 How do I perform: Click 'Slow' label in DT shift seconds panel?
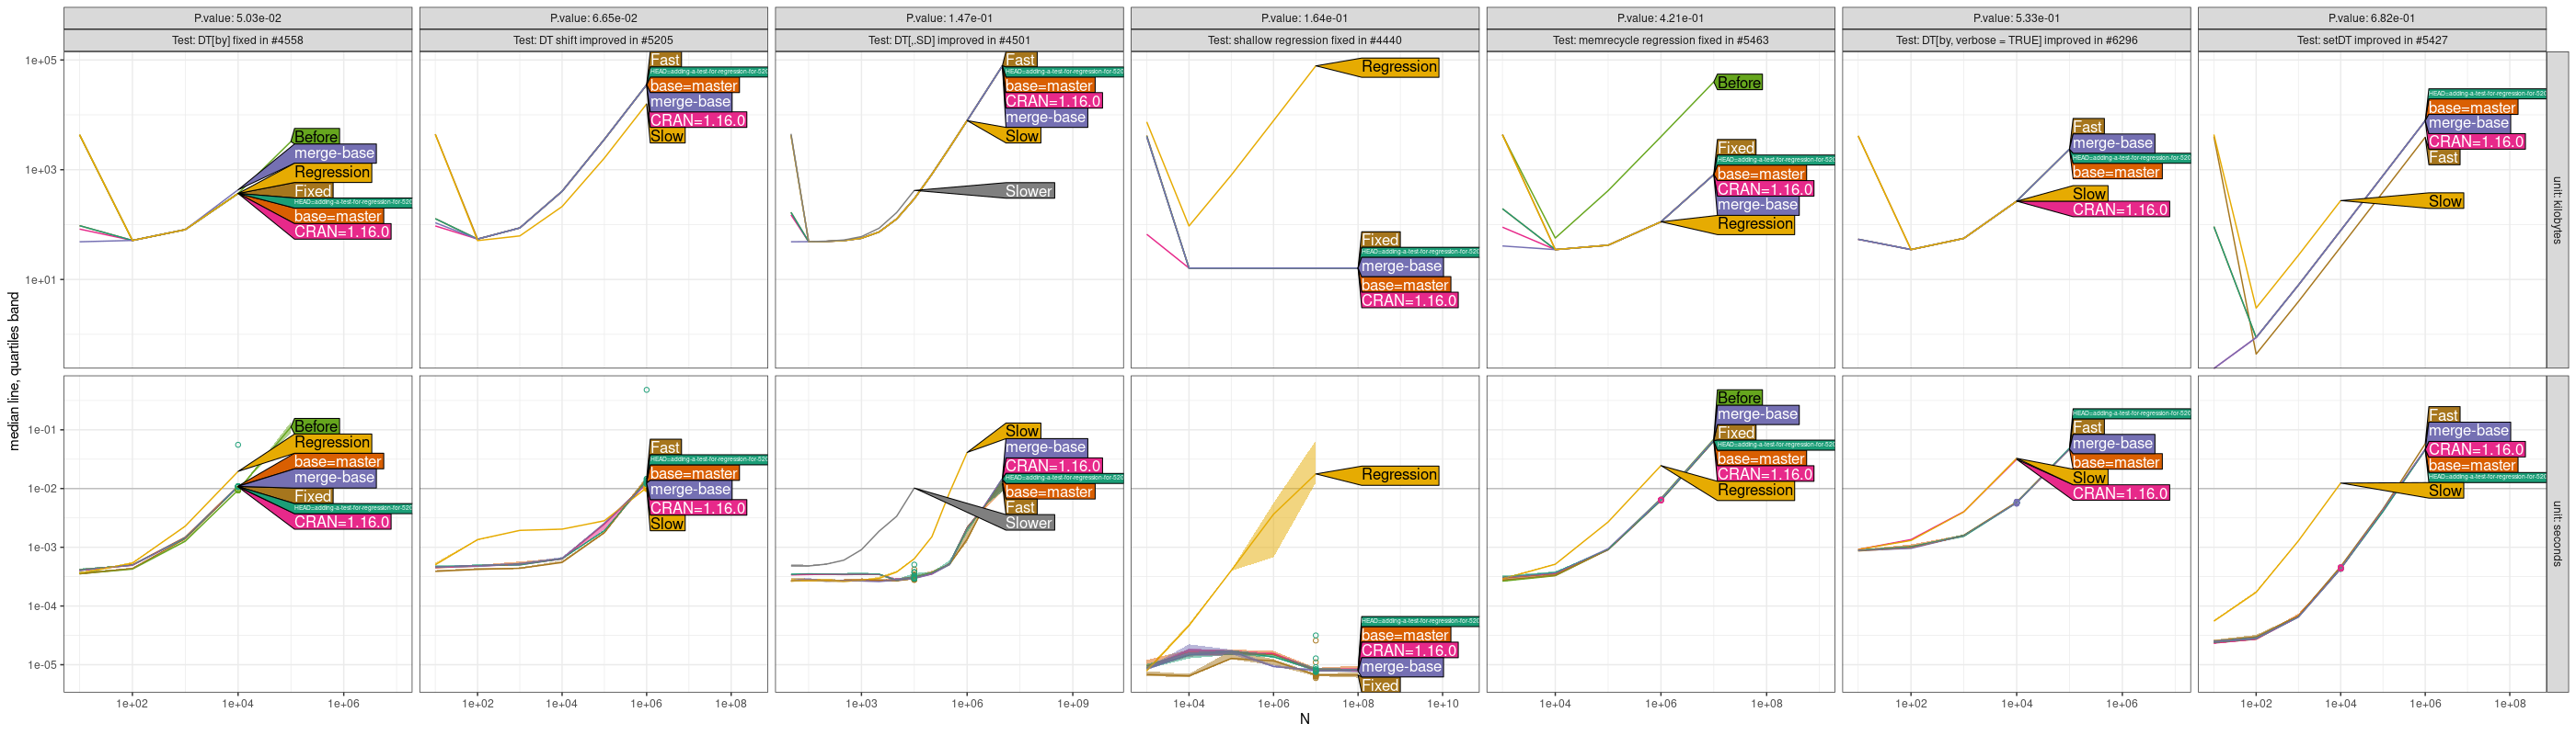[x=667, y=524]
